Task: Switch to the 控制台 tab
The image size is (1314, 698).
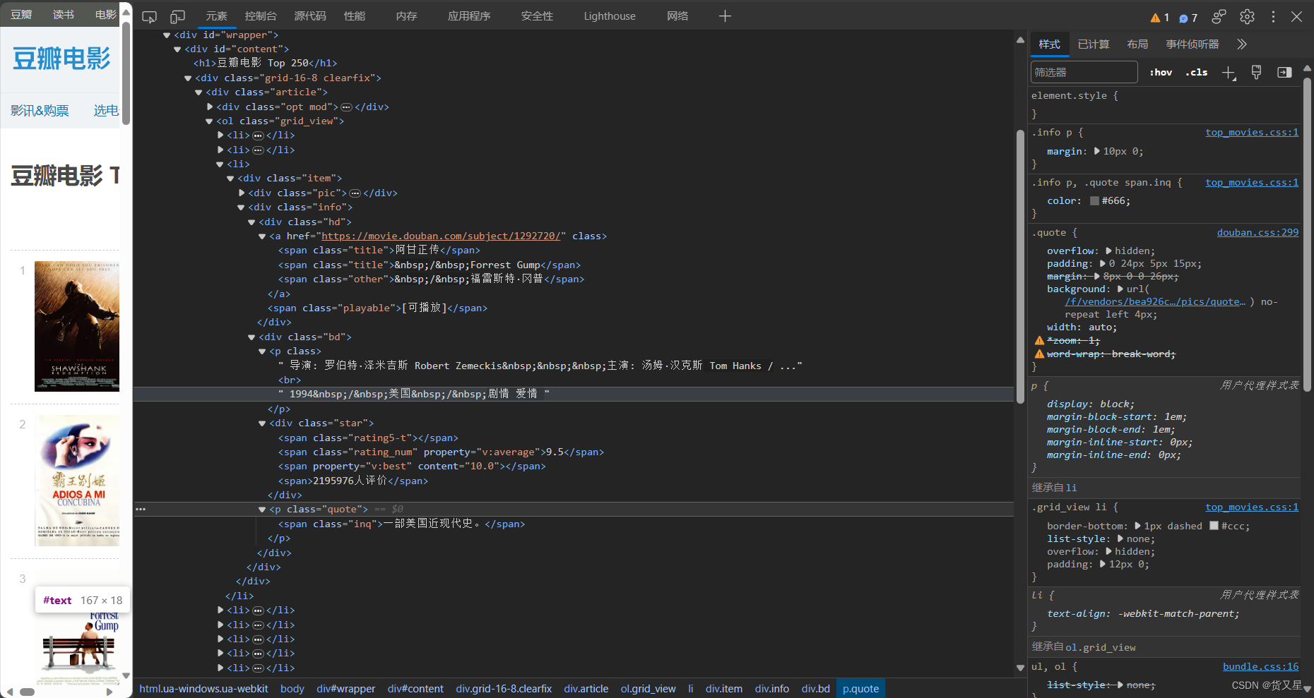Action: pyautogui.click(x=261, y=16)
